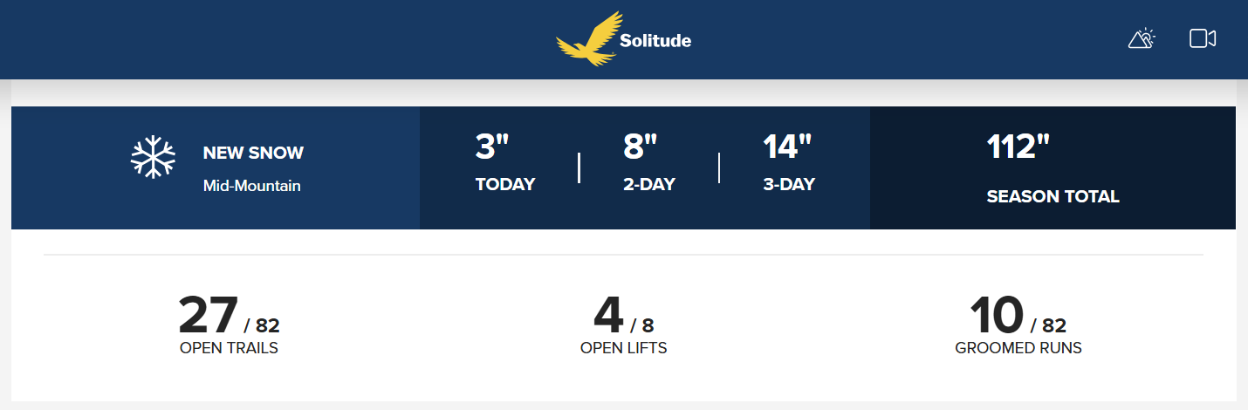This screenshot has width=1248, height=410.
Task: Click the 27 open trails number
Action: tap(209, 316)
